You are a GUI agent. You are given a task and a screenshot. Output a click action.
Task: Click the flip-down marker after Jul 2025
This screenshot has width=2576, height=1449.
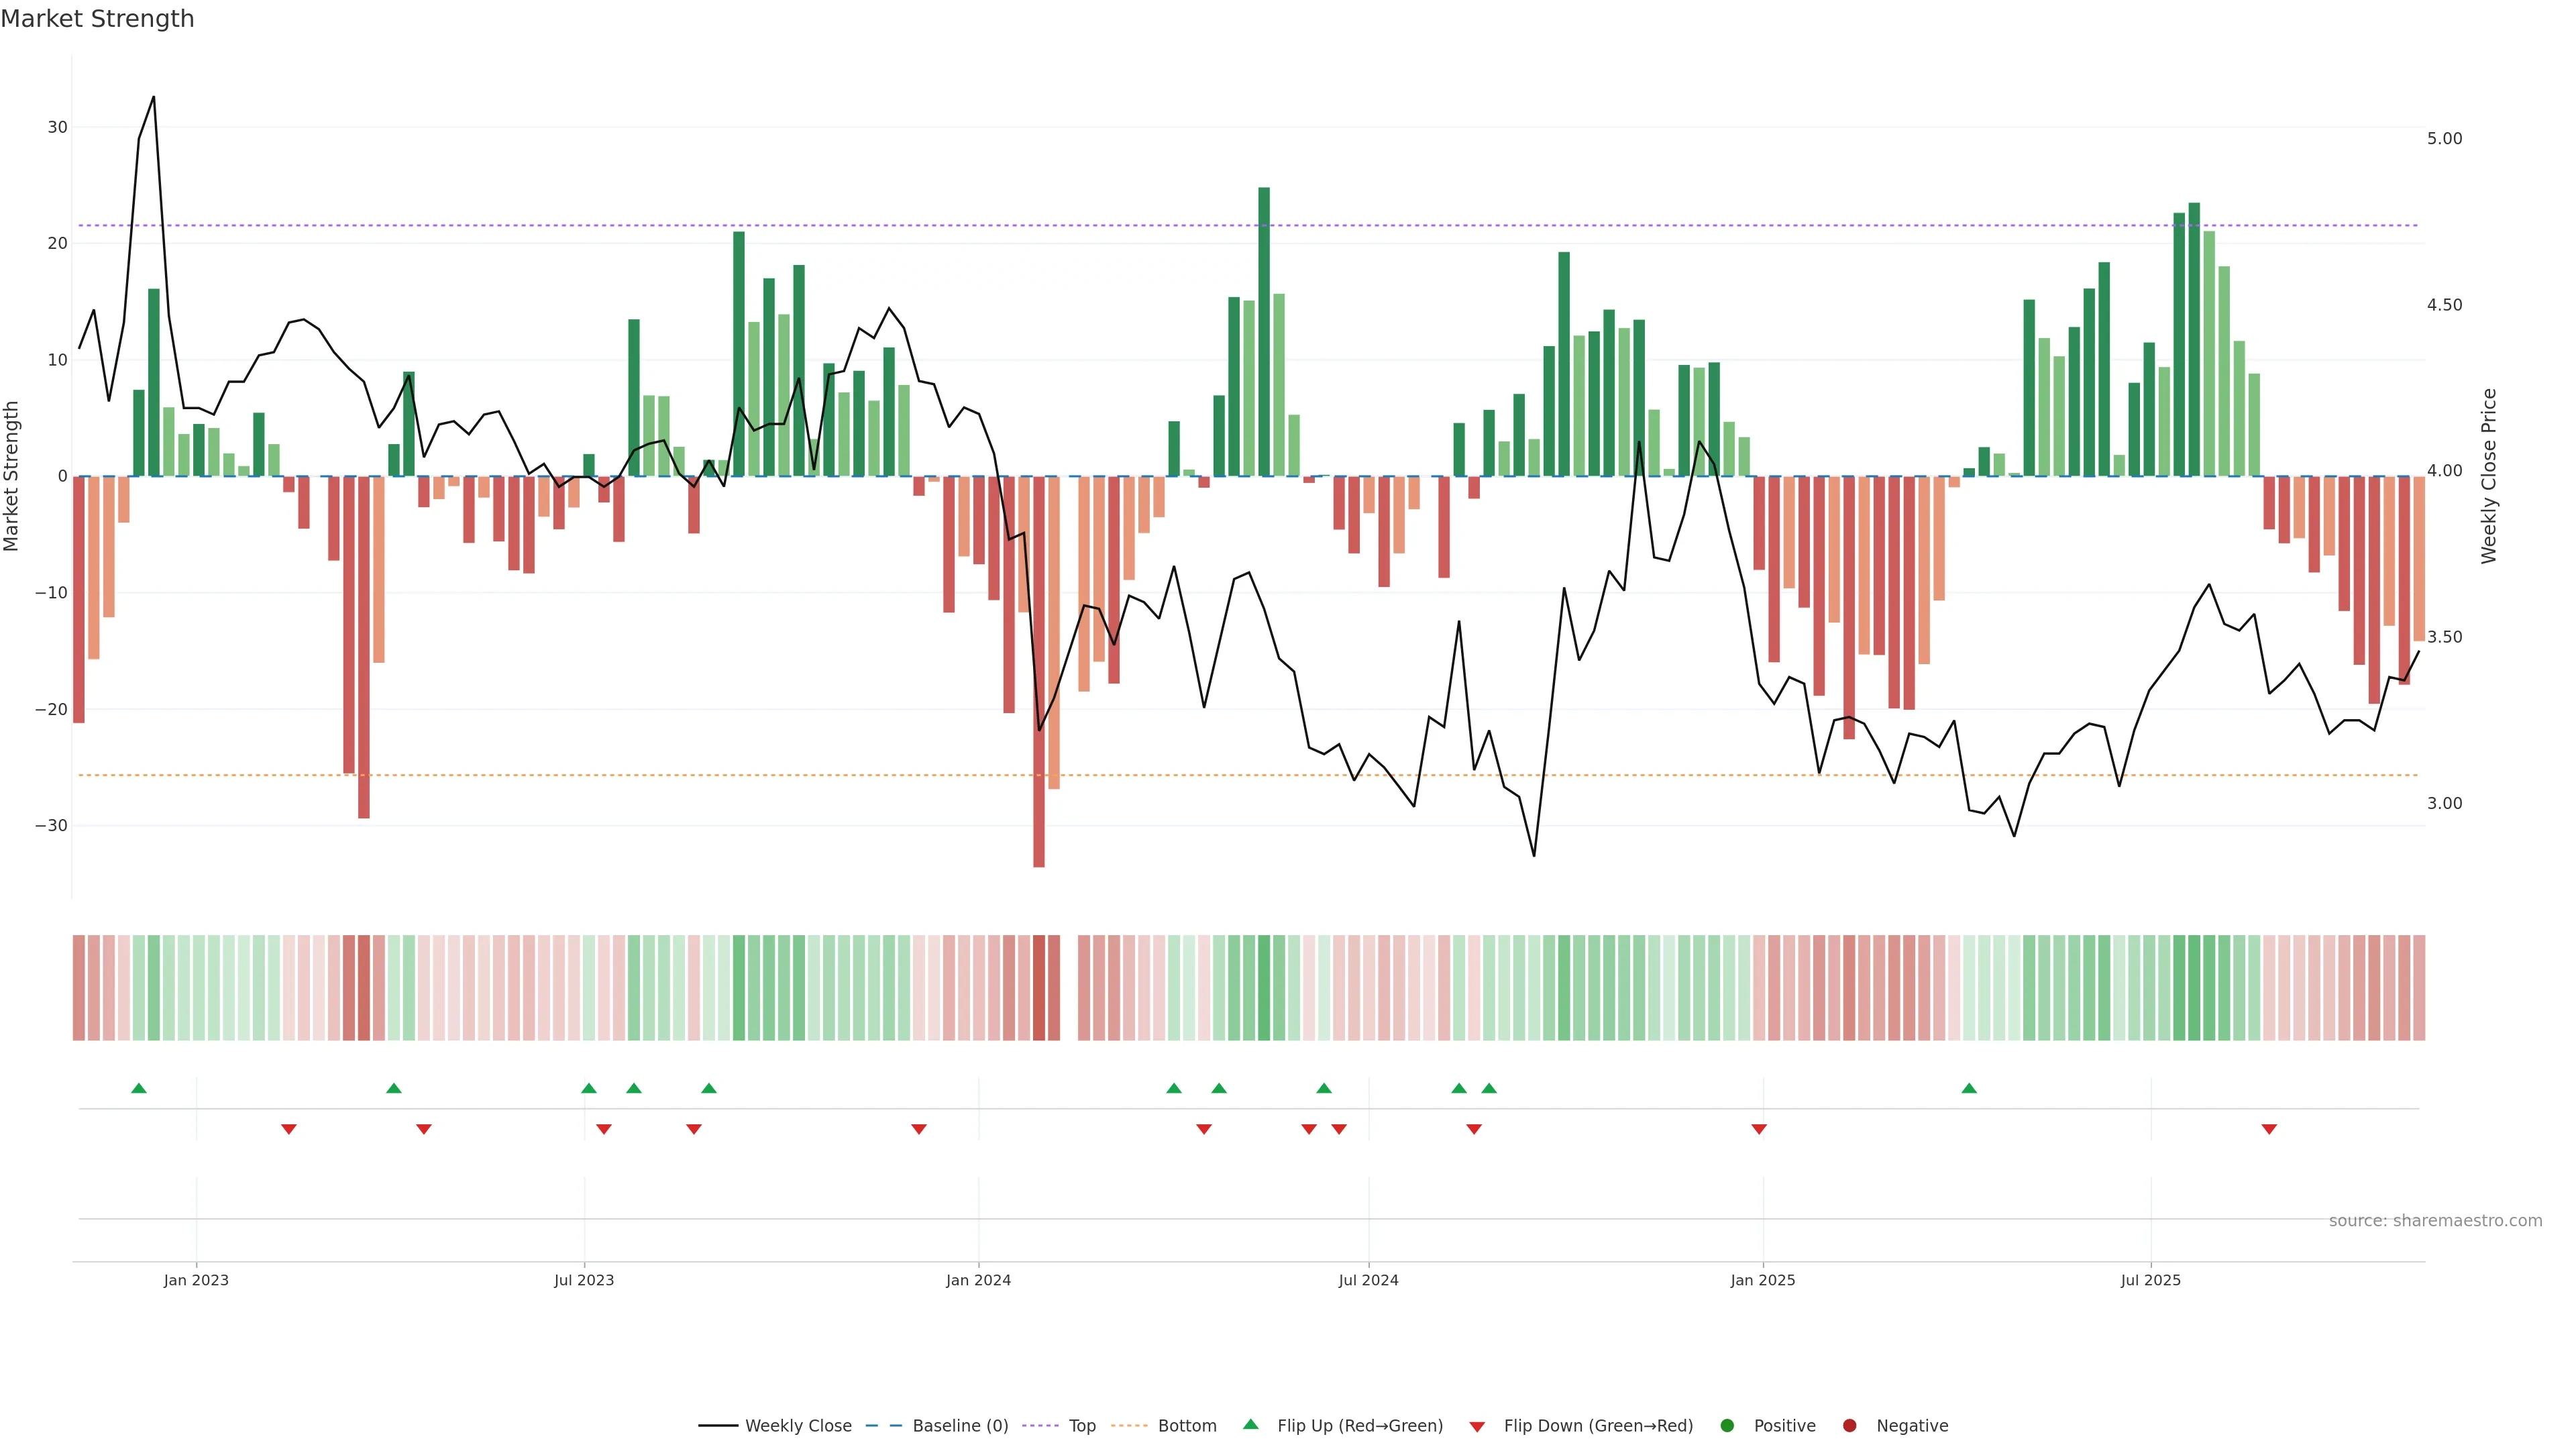click(x=2269, y=1129)
